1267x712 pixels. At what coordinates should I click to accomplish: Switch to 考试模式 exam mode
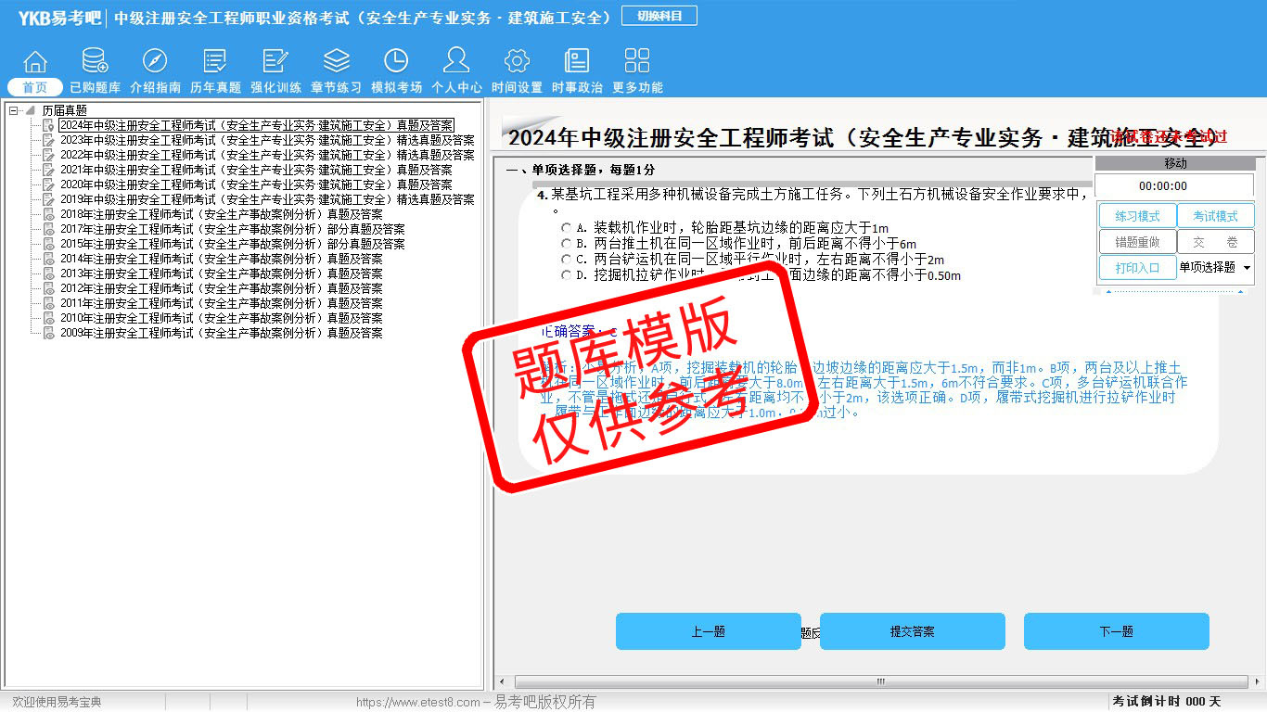(1215, 216)
